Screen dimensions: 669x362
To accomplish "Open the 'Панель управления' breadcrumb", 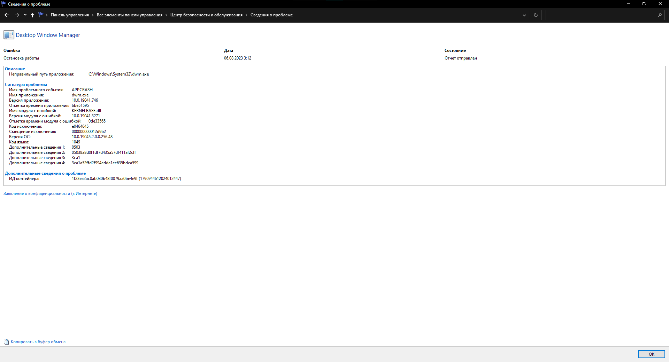I will coord(70,15).
